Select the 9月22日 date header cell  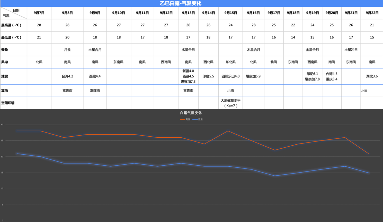372,13
